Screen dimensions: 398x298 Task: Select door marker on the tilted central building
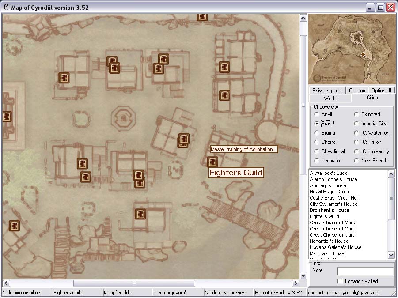(183, 139)
